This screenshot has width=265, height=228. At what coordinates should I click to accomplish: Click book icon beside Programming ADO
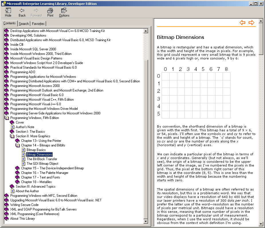pyautogui.click(x=7, y=72)
